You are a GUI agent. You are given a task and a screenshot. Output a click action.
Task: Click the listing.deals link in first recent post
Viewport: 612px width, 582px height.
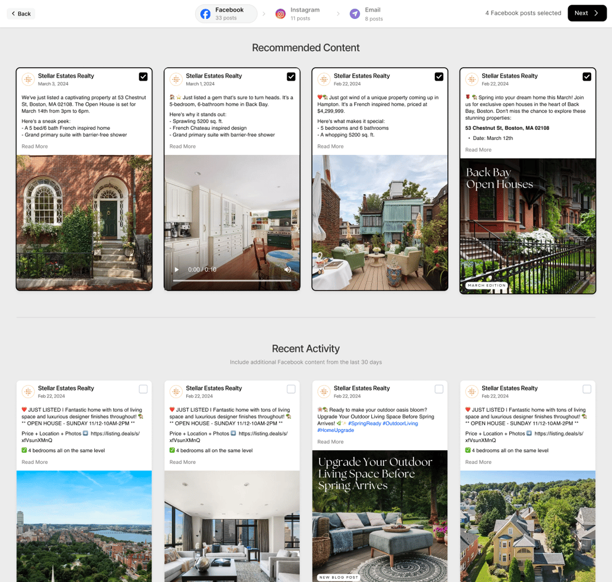point(115,434)
